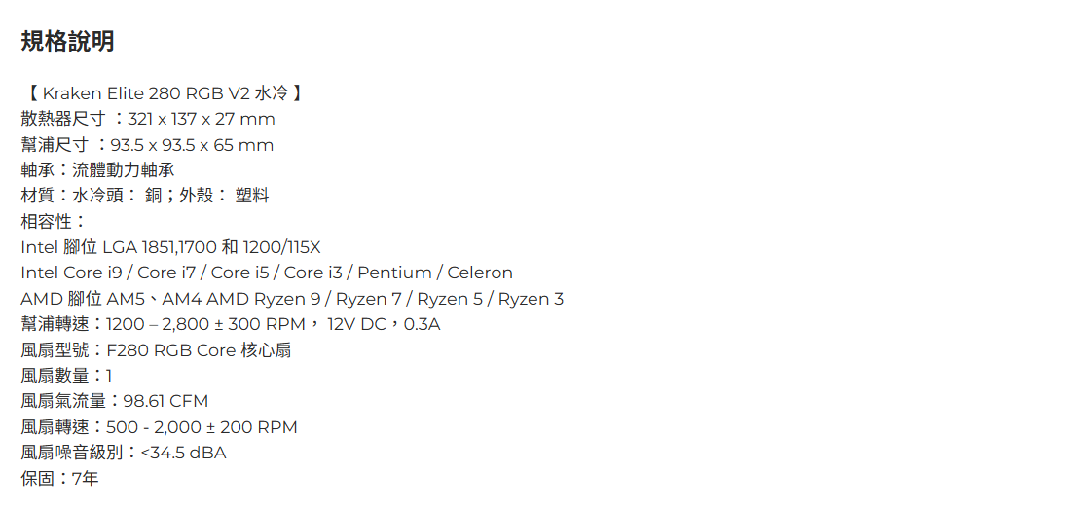Click the text Ryzen 3
The width and height of the screenshot is (1066, 510).
(x=531, y=299)
